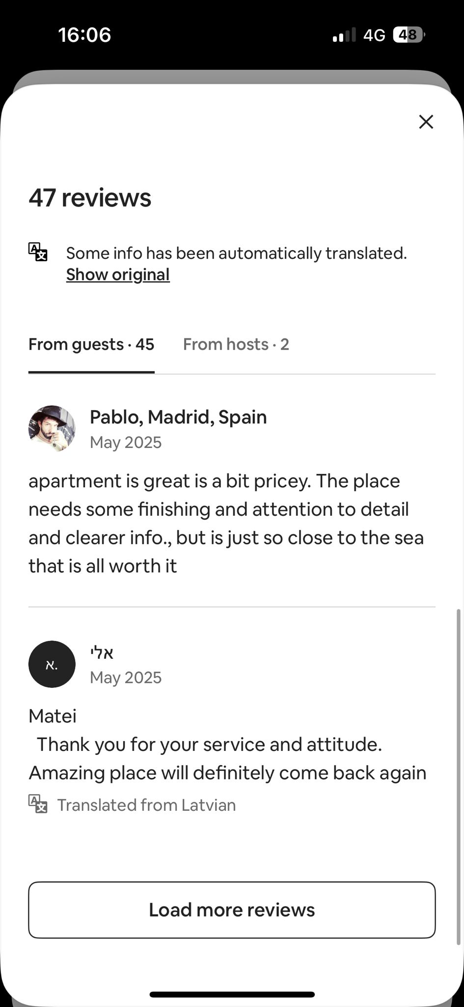464x1007 pixels.
Task: Tap the 47 reviews heading
Action: (x=90, y=198)
